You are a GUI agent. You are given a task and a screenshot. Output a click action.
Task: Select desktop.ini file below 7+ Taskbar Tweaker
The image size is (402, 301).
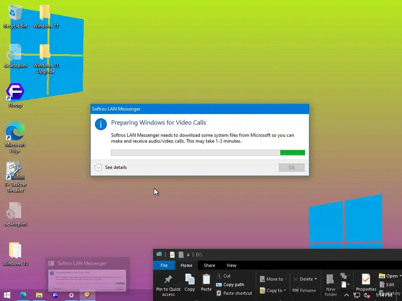(15, 214)
